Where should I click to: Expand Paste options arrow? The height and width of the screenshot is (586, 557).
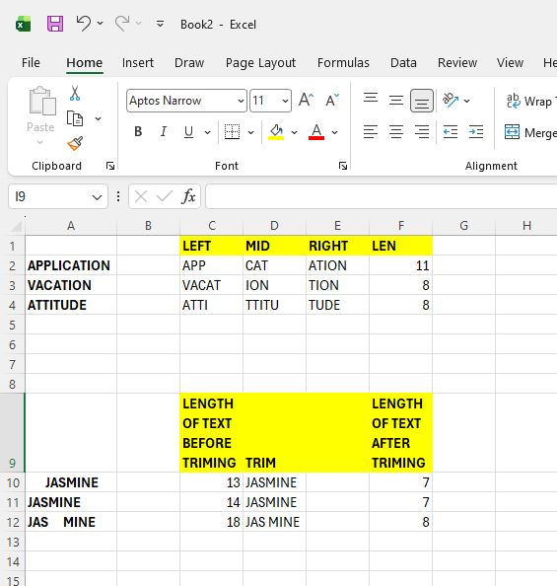40,142
